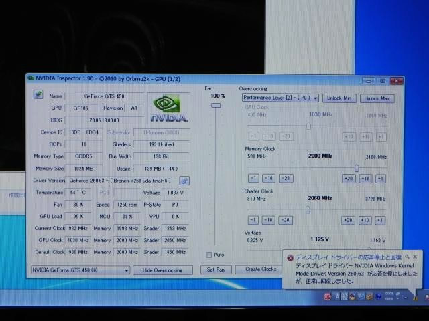Image resolution: width=429 pixels, height=321 pixels.
Task: Decrease Shader Clock by 1 with -1 button
Action: [x=253, y=220]
